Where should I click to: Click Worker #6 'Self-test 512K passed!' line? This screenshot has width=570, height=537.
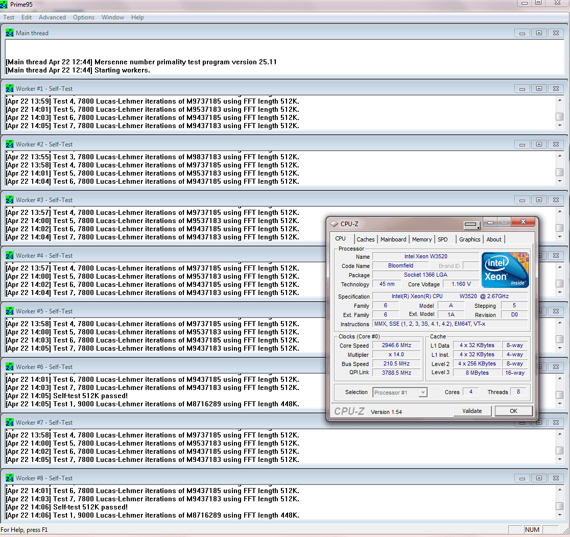pos(67,396)
